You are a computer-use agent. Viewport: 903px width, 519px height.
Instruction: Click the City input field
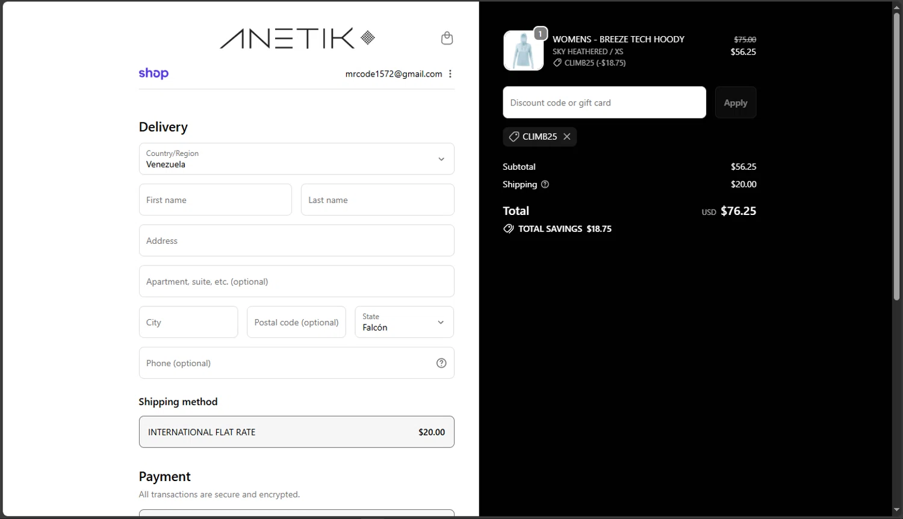(x=188, y=322)
